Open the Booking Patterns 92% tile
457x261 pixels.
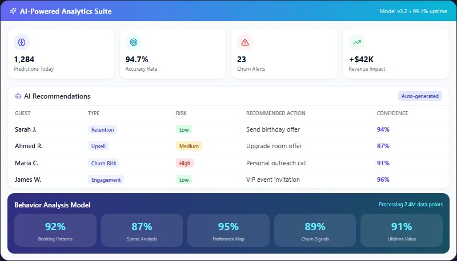pyautogui.click(x=55, y=230)
